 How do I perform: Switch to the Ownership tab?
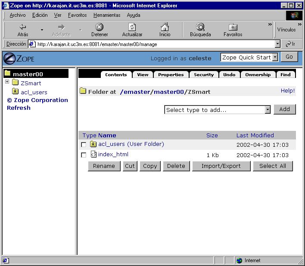click(258, 74)
